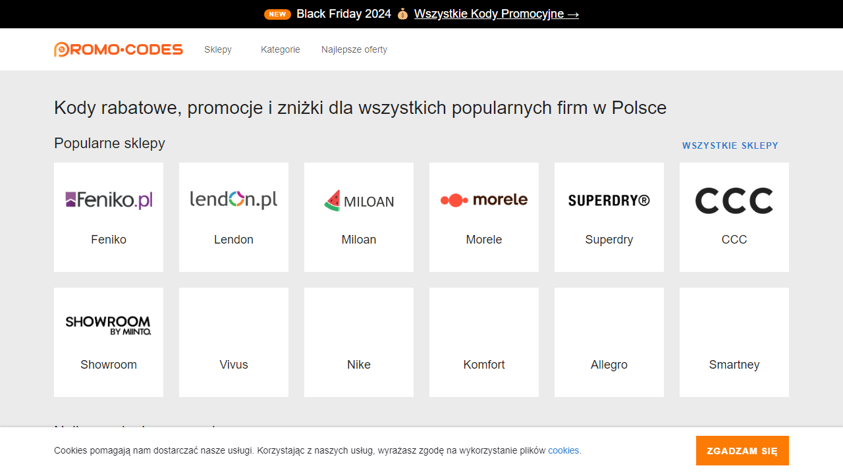Click the CCC store logo
The width and height of the screenshot is (843, 474).
[x=734, y=199]
